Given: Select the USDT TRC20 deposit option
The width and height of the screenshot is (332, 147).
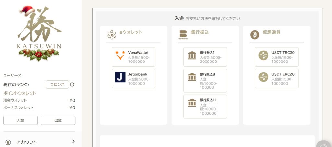Looking at the screenshot, I should pyautogui.click(x=277, y=57).
